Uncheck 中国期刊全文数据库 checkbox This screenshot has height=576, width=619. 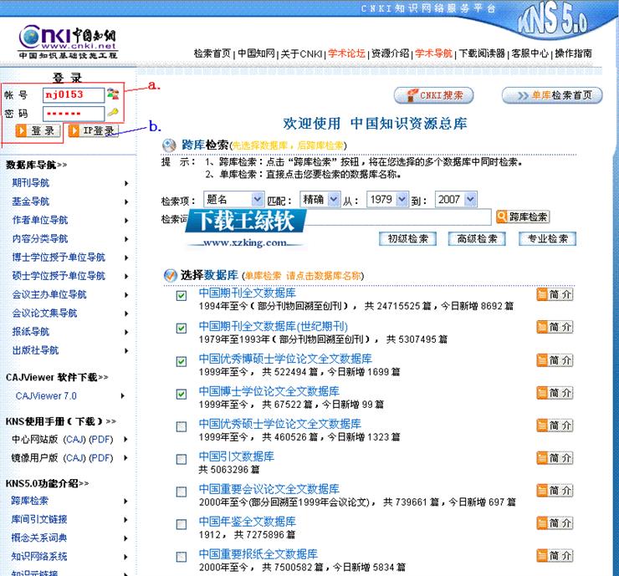(x=182, y=295)
